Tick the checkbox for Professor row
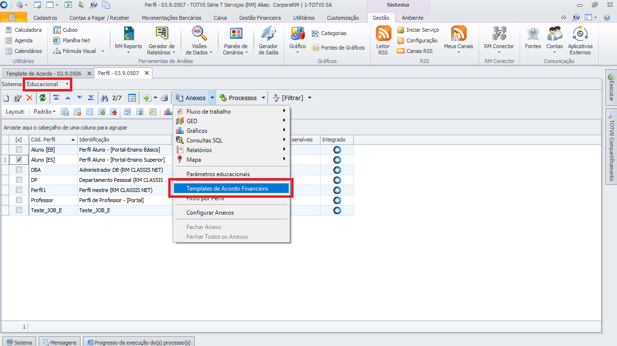 pos(19,200)
